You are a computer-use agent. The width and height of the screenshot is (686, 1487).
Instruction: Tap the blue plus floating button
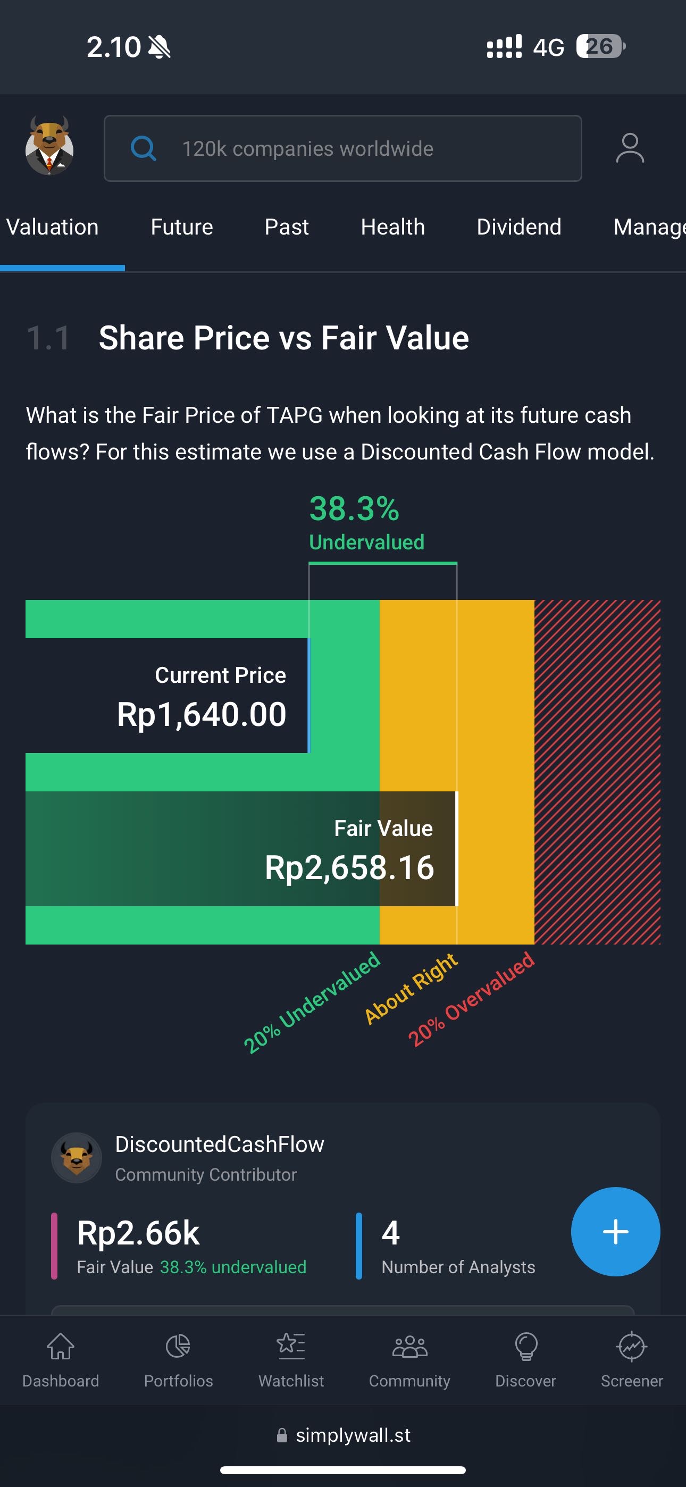[616, 1231]
